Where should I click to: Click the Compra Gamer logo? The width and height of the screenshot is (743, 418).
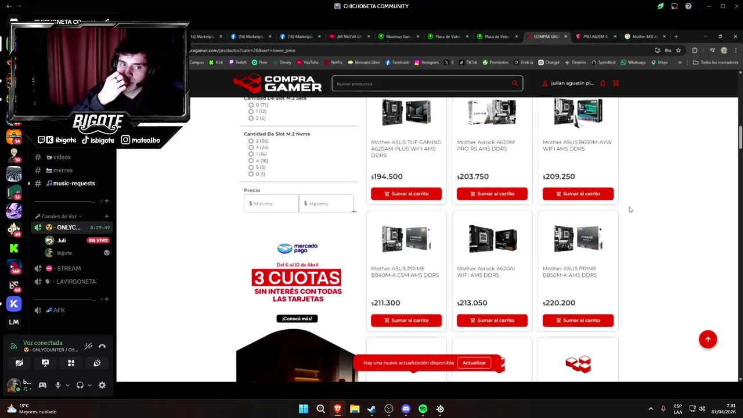pos(277,84)
